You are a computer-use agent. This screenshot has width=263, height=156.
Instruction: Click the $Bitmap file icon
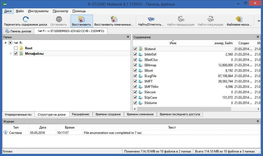pyautogui.click(x=141, y=65)
